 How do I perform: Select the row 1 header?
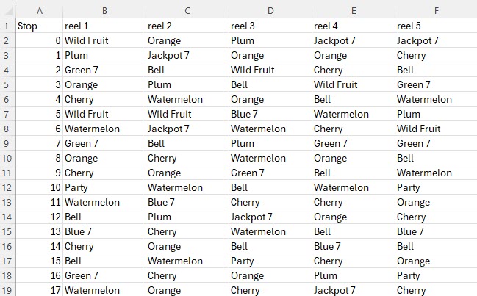(7, 26)
